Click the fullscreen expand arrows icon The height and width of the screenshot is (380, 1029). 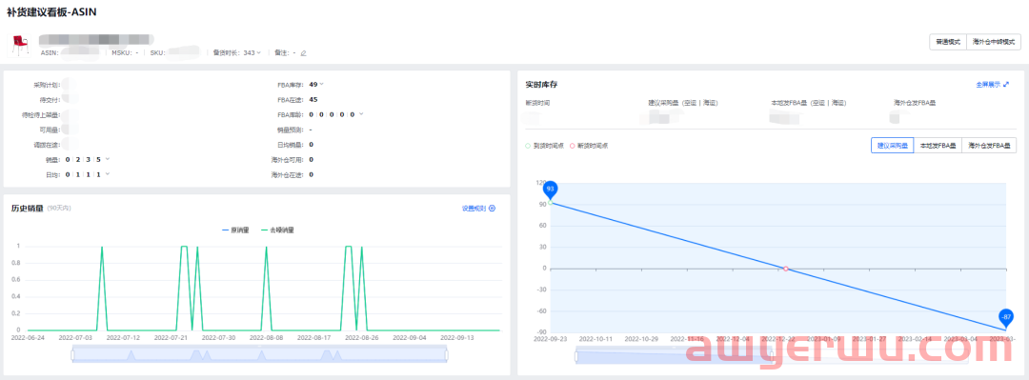point(1006,85)
